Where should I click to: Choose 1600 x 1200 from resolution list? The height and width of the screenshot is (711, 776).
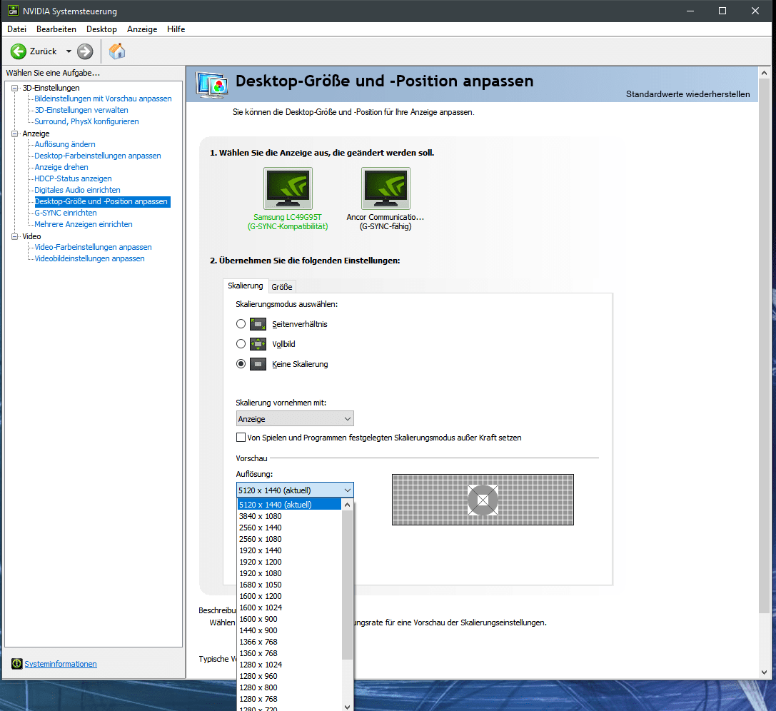click(x=290, y=596)
